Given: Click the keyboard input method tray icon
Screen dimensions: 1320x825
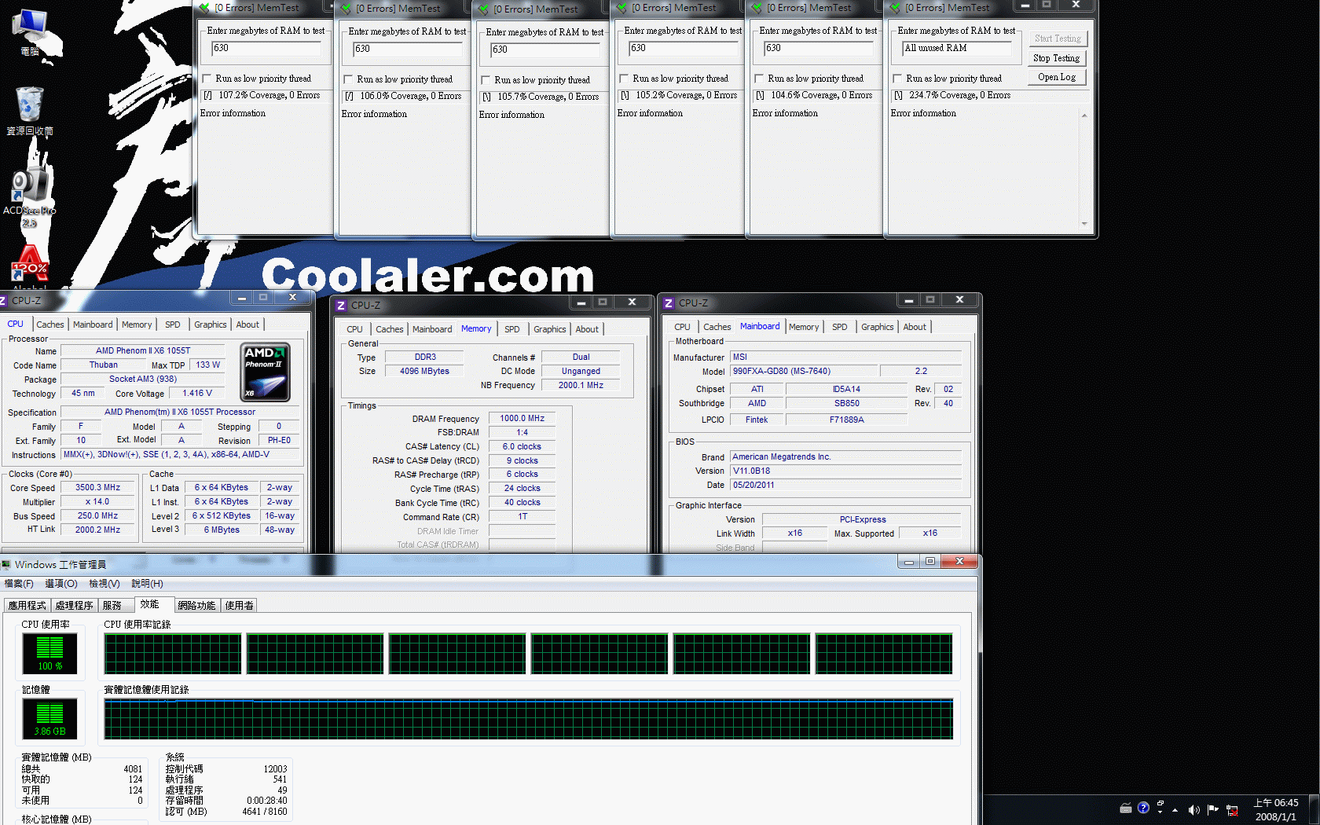Looking at the screenshot, I should click(x=1126, y=808).
